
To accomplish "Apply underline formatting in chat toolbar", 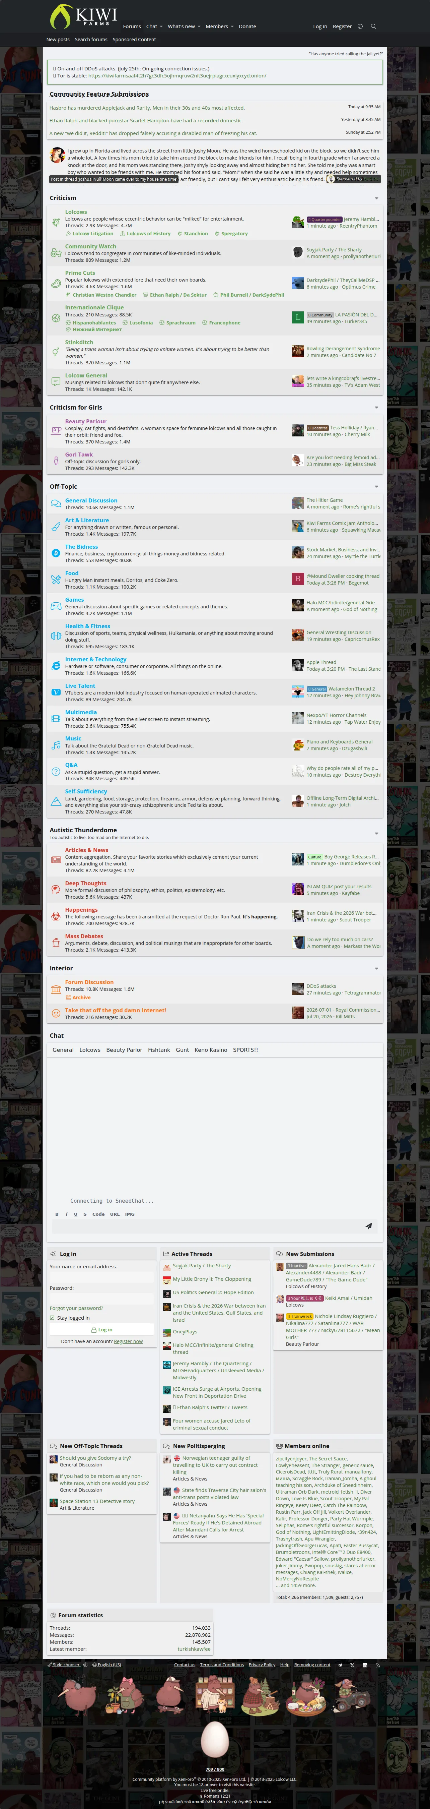I will (76, 1214).
